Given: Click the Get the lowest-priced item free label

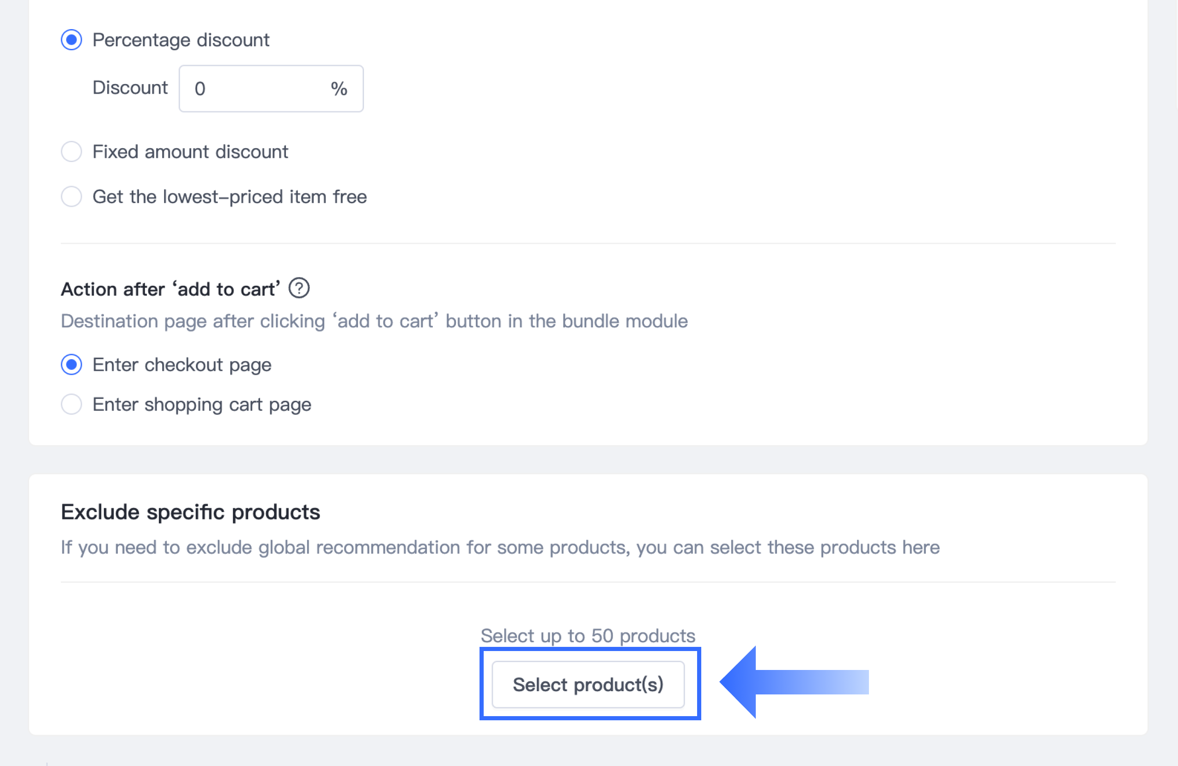Looking at the screenshot, I should click(x=230, y=196).
